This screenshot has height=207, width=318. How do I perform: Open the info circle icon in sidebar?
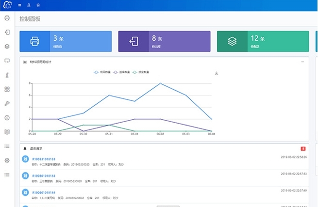(x=7, y=117)
